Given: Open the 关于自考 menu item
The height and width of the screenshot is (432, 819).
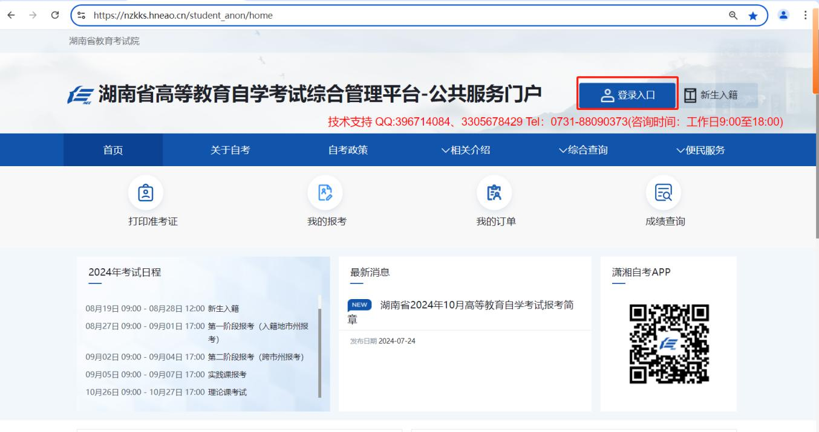Looking at the screenshot, I should click(230, 150).
